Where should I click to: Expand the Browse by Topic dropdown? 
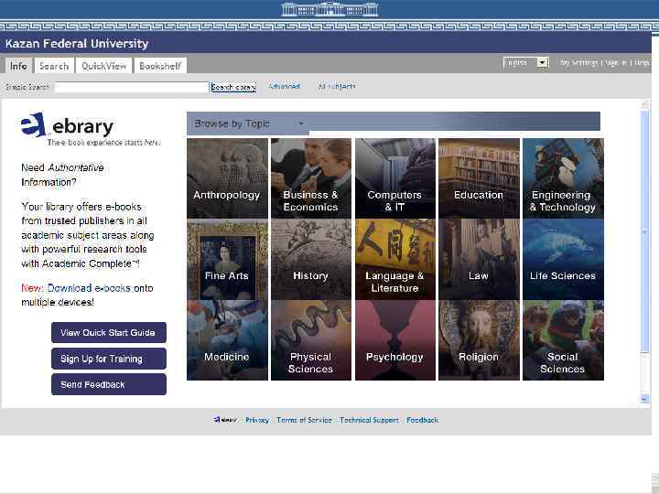click(248, 123)
